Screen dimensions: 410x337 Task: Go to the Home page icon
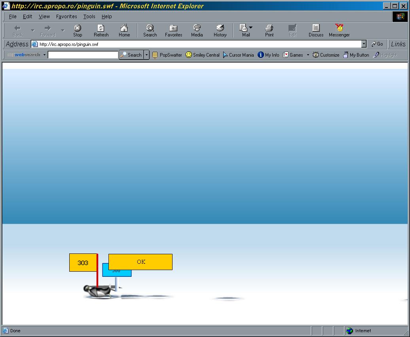point(124,30)
